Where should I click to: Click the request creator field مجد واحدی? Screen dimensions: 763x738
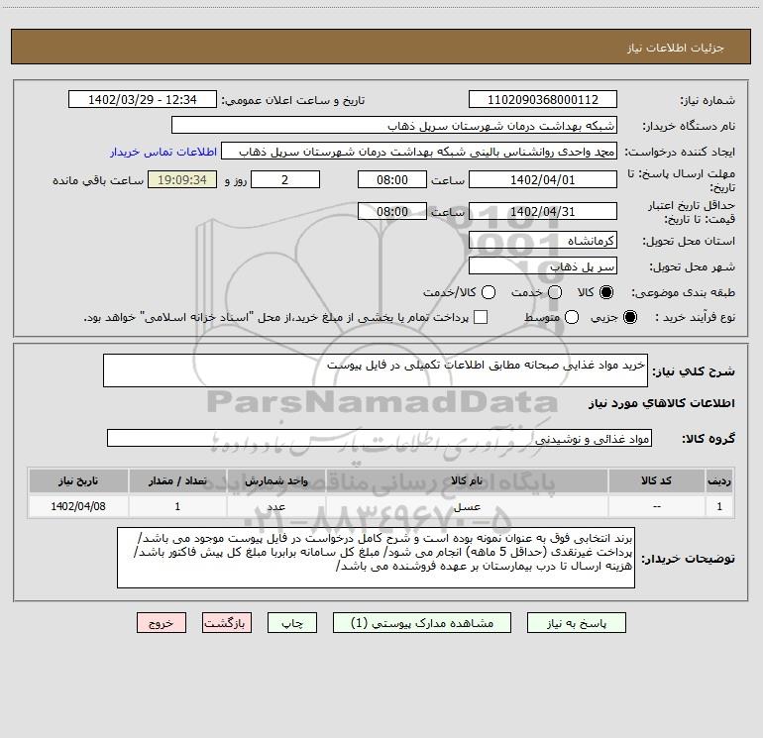419,152
